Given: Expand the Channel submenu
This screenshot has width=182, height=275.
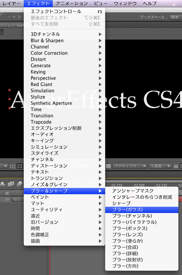Looking at the screenshot, I should [x=64, y=47].
